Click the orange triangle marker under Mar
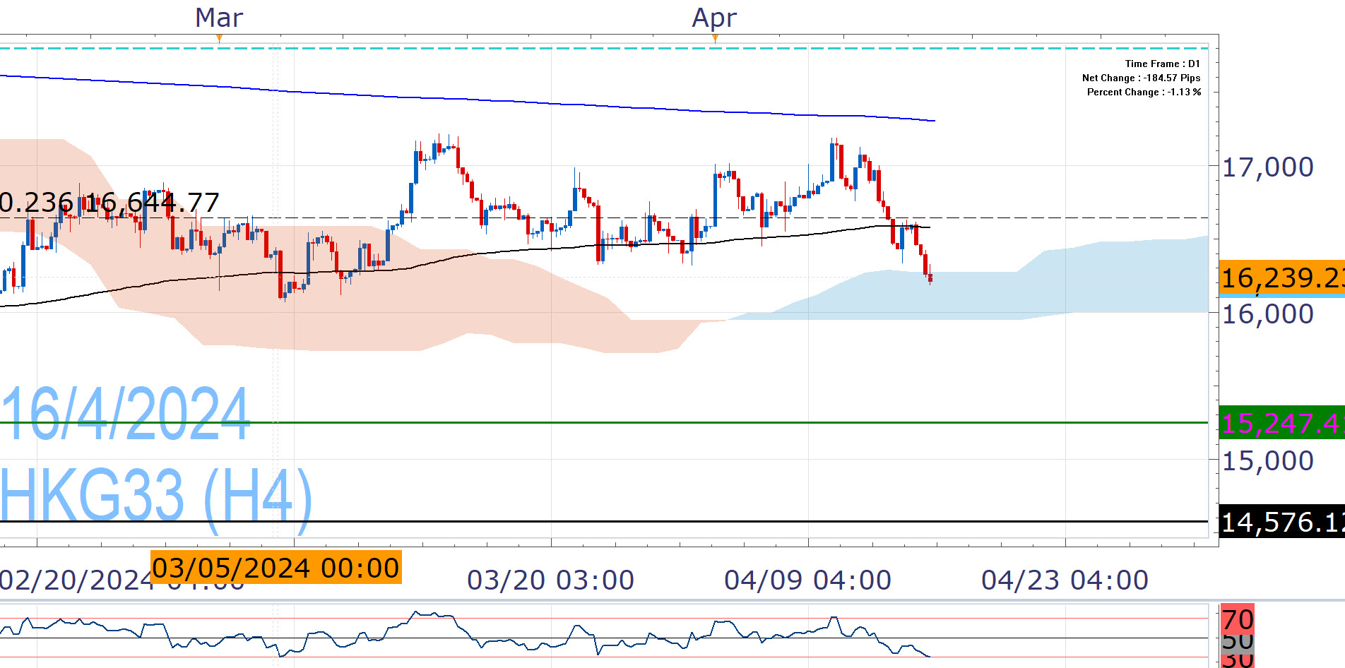 tap(219, 39)
